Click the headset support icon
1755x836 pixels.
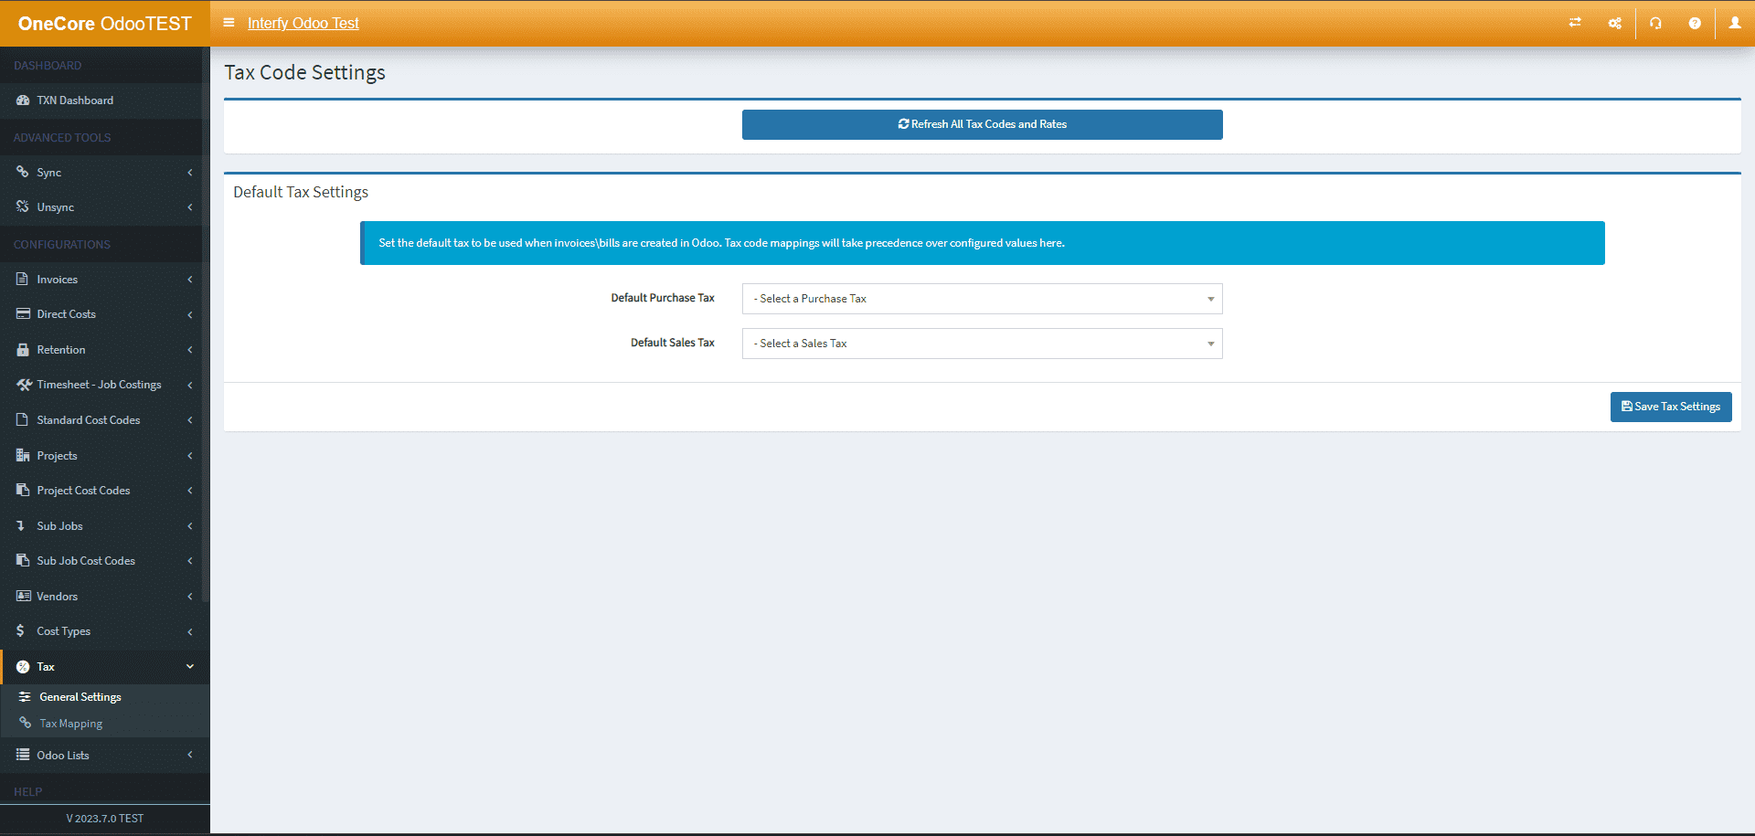(1655, 23)
